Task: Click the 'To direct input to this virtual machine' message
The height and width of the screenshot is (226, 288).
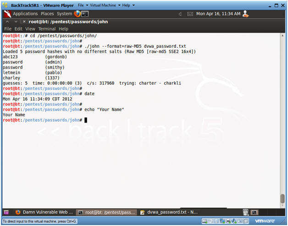Action: coord(40,221)
